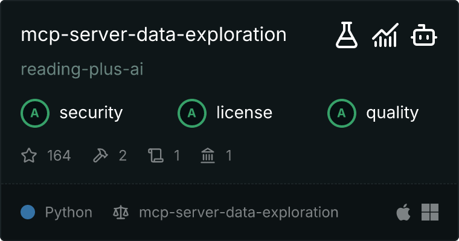Click the 164 stars count

[x=59, y=155]
